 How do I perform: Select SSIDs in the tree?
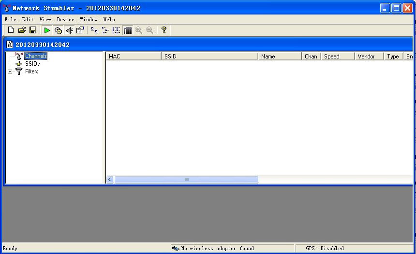pyautogui.click(x=32, y=64)
